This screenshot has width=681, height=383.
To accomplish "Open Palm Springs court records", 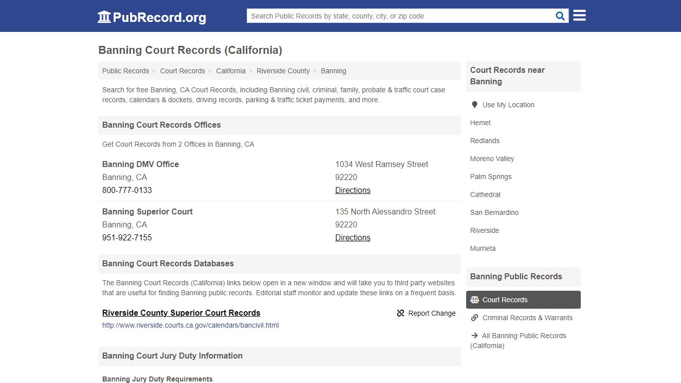I will [491, 177].
